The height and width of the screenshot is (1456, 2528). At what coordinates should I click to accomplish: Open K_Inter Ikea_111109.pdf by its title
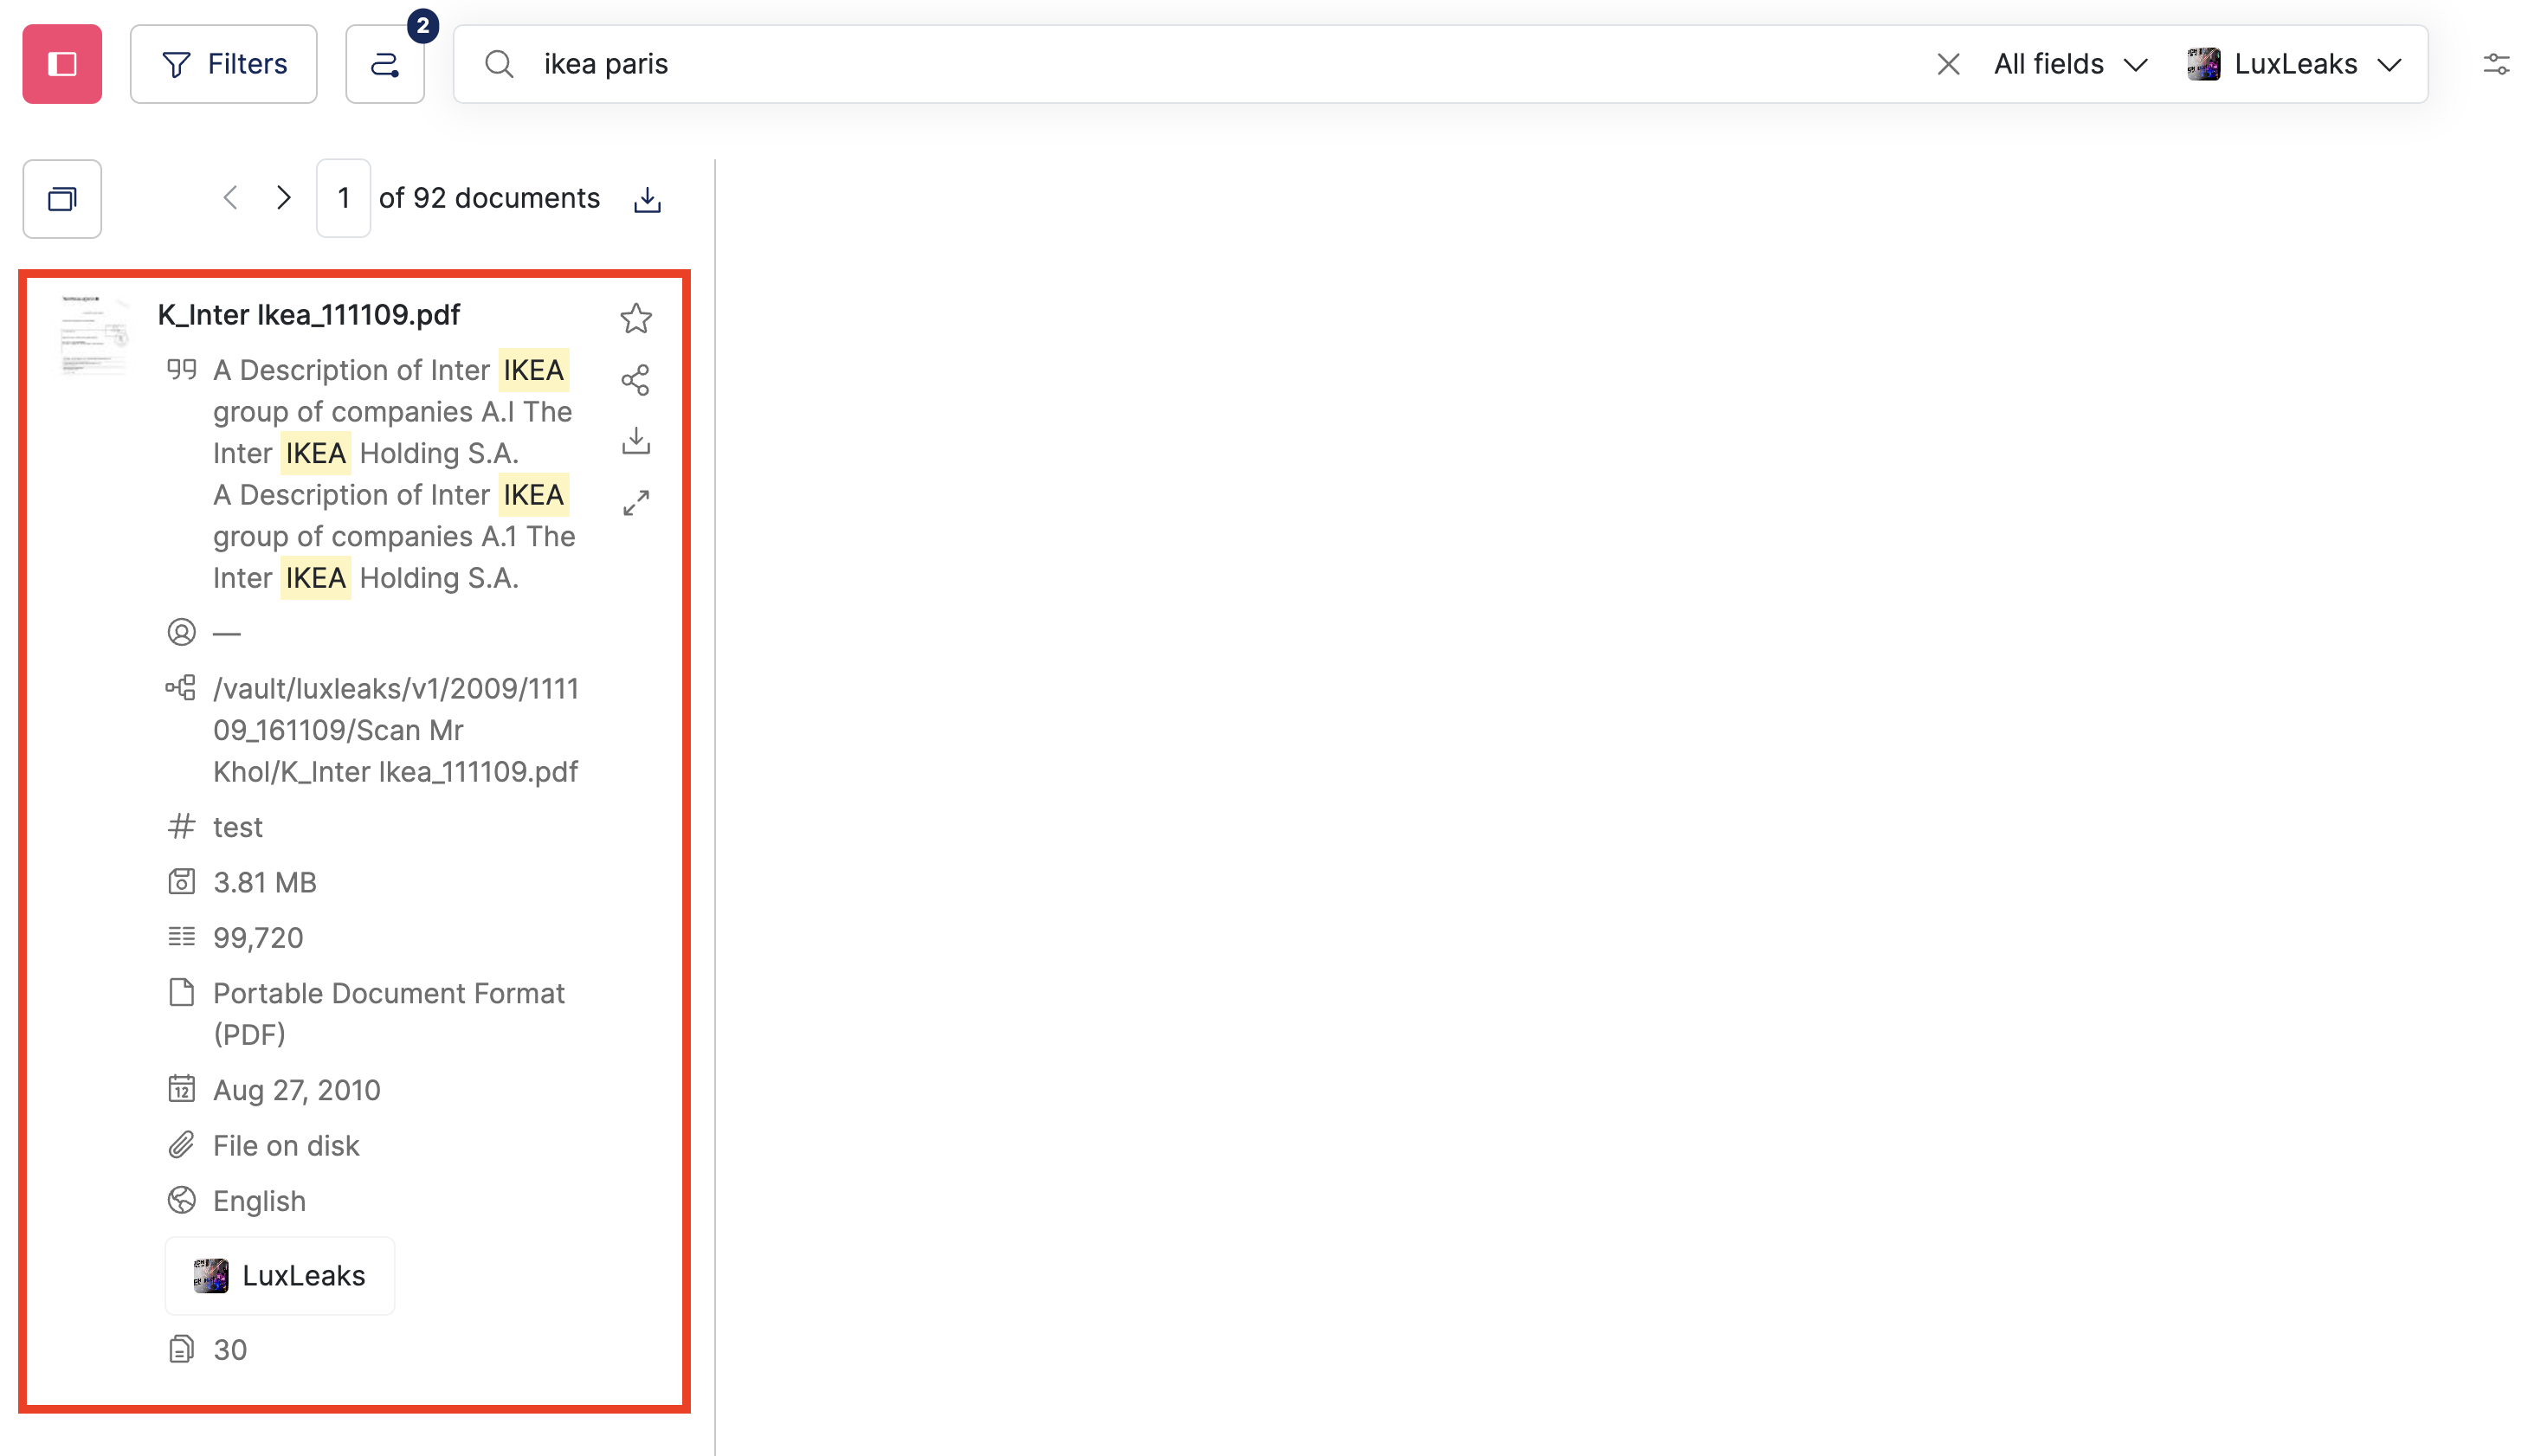coord(309,314)
